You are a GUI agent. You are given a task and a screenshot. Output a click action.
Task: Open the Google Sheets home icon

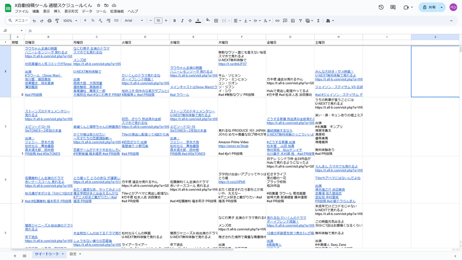point(7,8)
